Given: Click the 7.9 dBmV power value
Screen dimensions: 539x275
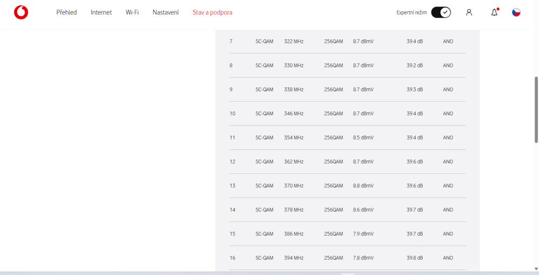Looking at the screenshot, I should (x=363, y=234).
